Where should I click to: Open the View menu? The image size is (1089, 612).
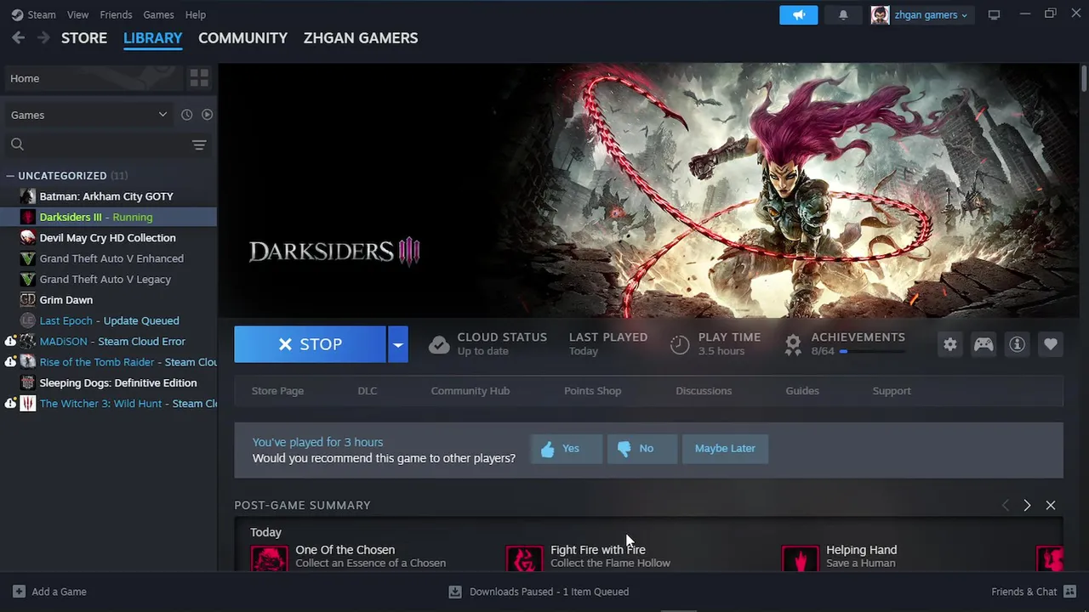tap(77, 14)
